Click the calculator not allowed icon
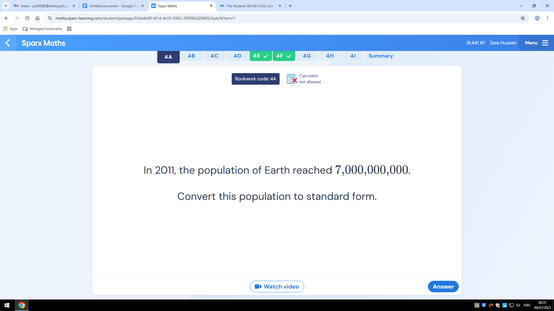The image size is (554, 311). [292, 79]
